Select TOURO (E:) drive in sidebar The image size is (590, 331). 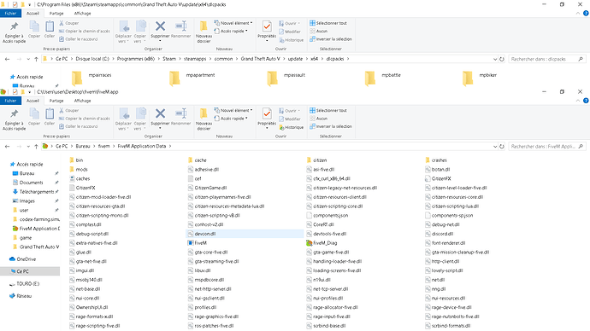pyautogui.click(x=28, y=284)
